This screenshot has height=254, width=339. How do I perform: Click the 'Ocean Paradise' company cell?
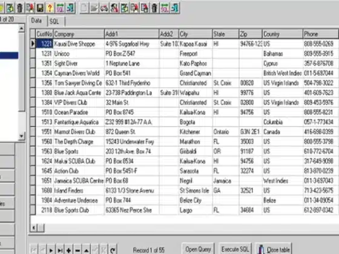coord(79,112)
